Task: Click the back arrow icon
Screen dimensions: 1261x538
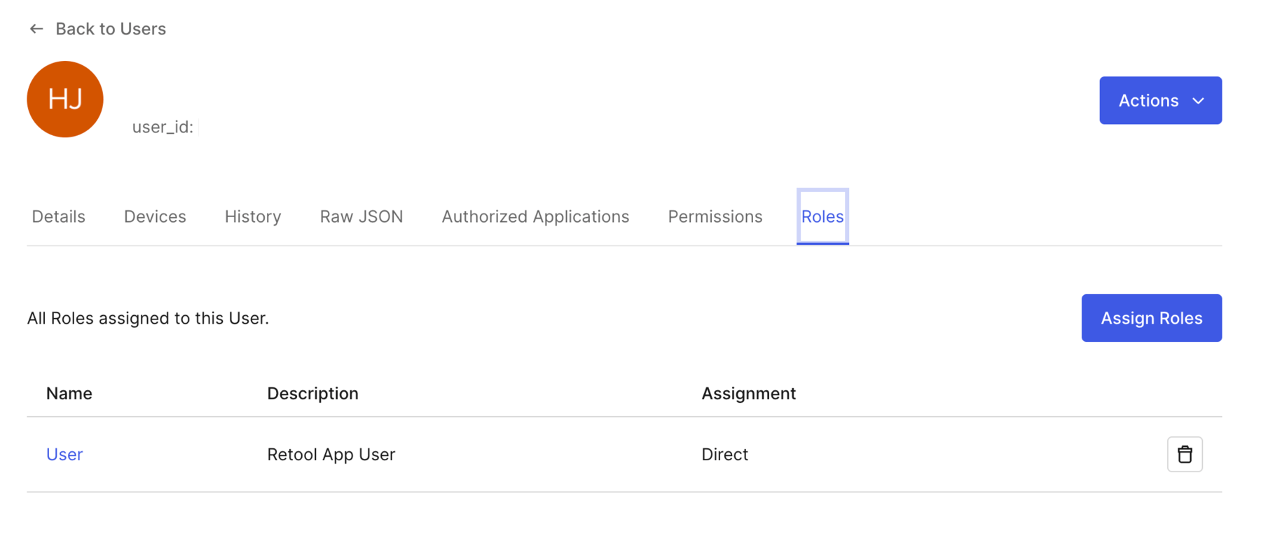Action: pos(36,29)
